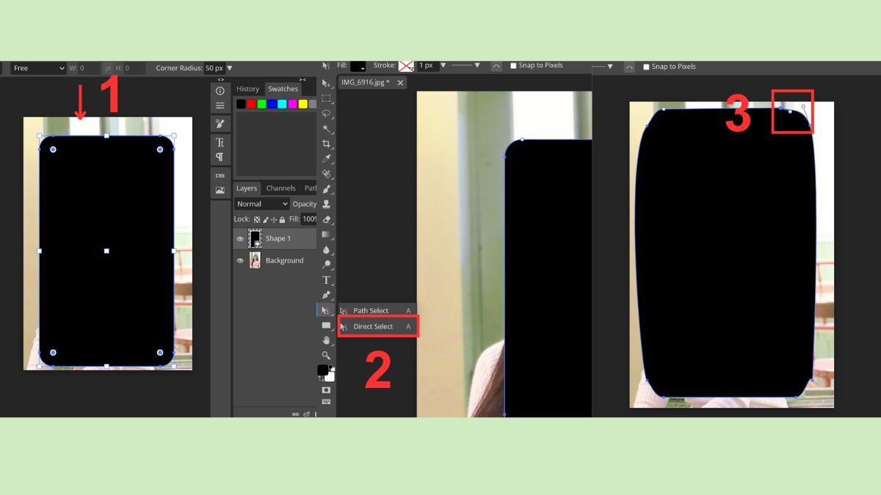Open the Free shape mode dropdown
This screenshot has height=495, width=881.
(38, 68)
